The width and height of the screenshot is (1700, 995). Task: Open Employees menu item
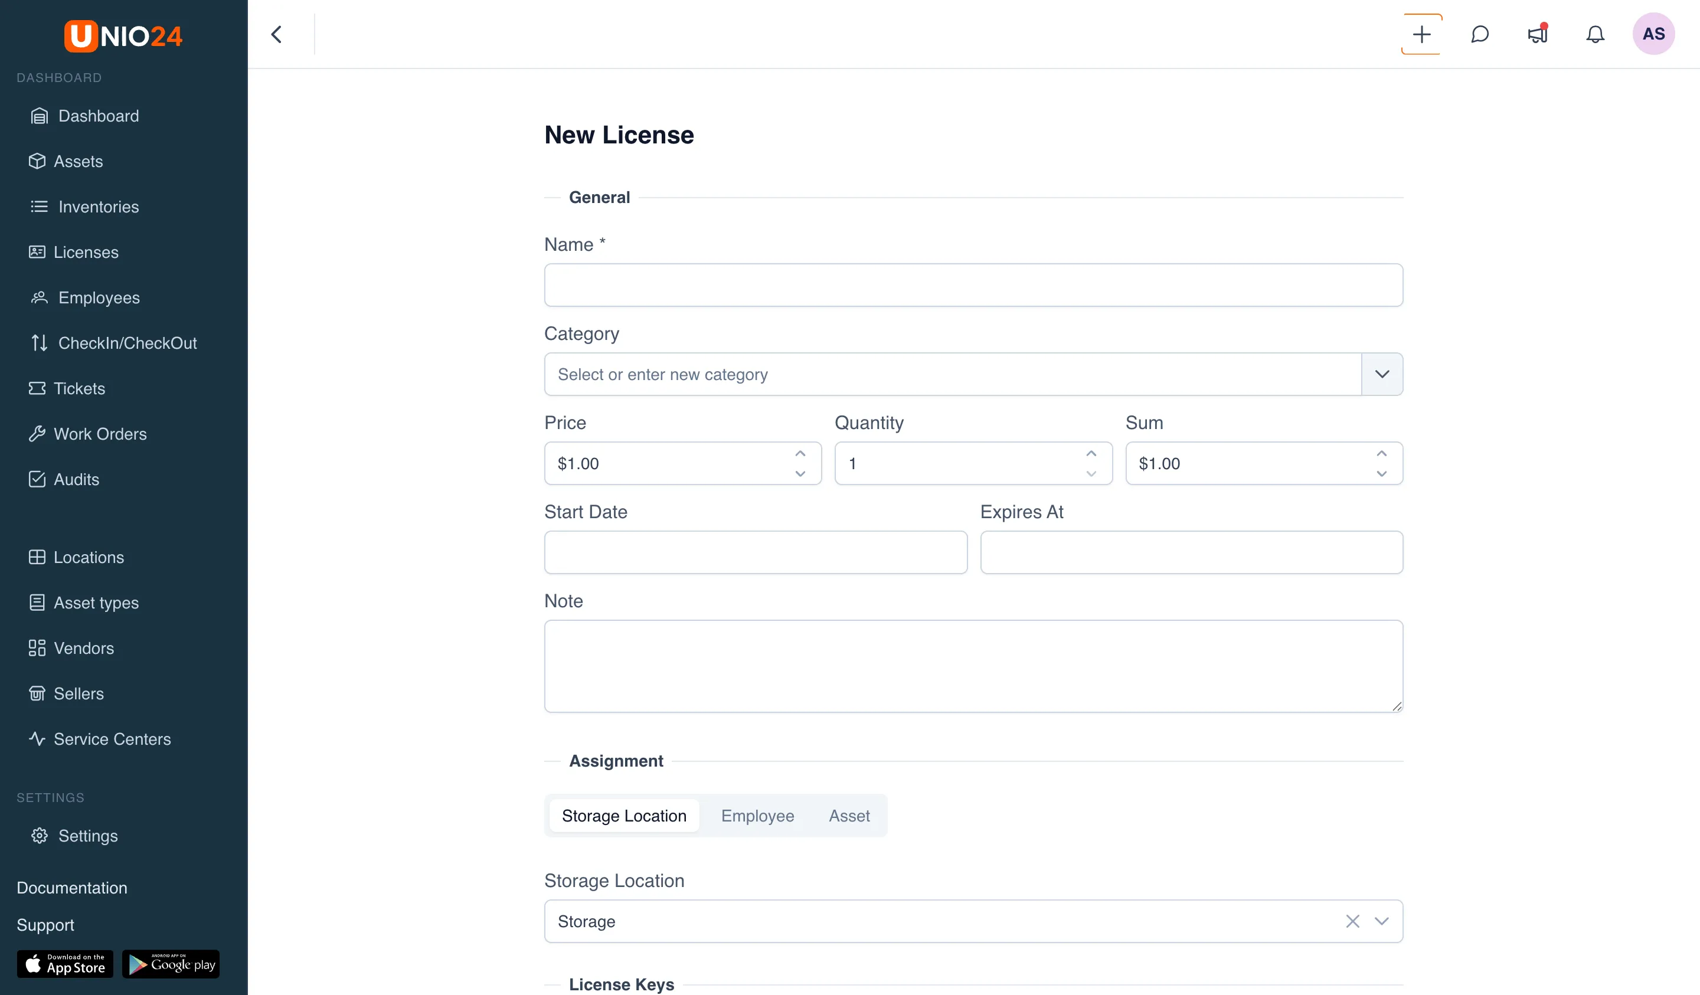pyautogui.click(x=99, y=297)
